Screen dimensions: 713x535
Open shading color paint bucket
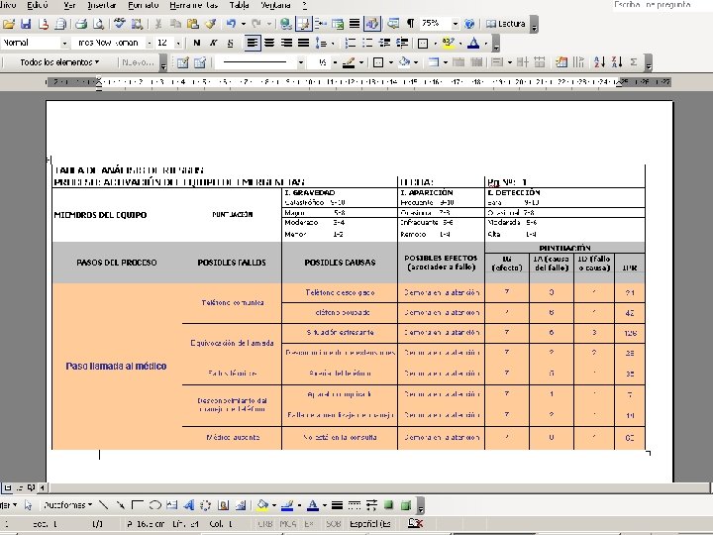pyautogui.click(x=404, y=62)
